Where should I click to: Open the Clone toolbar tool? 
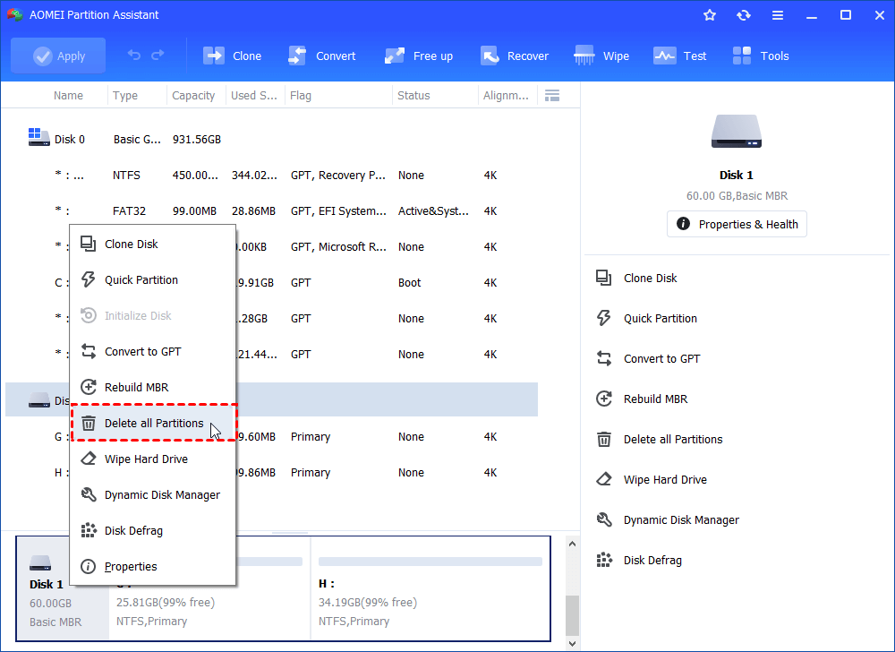click(x=233, y=56)
